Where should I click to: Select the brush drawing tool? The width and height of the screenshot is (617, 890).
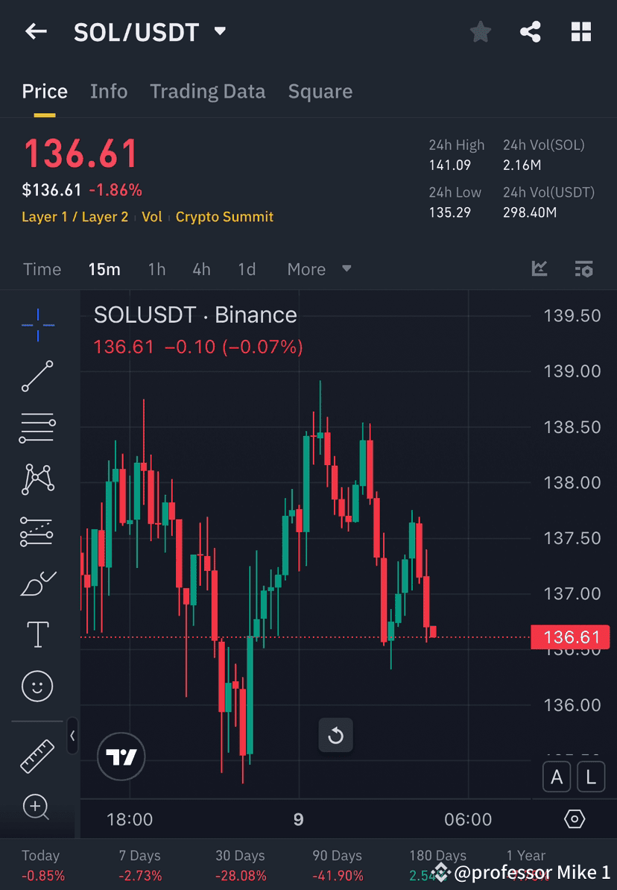click(37, 583)
